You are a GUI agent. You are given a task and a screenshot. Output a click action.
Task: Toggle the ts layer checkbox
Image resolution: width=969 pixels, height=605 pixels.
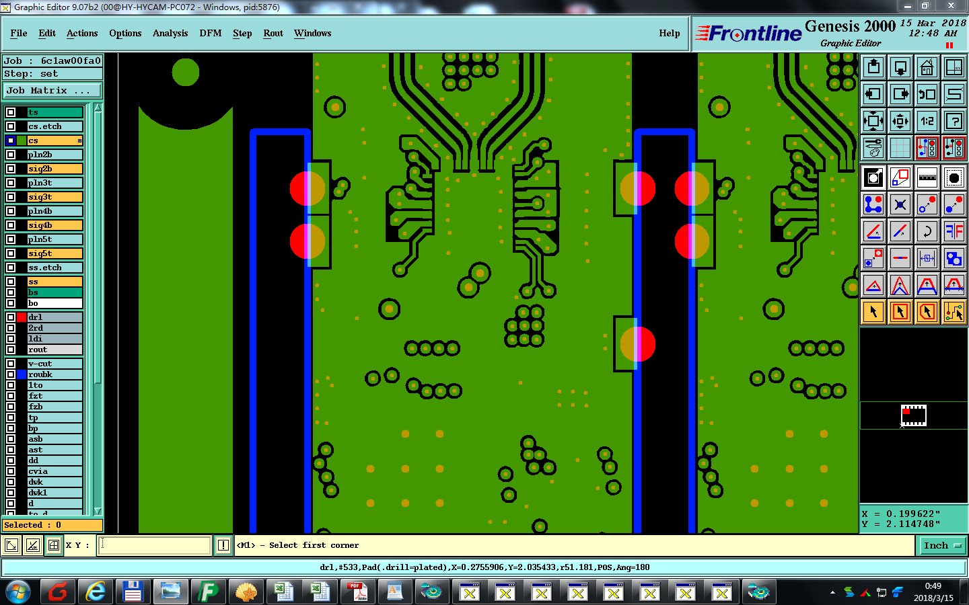click(11, 112)
